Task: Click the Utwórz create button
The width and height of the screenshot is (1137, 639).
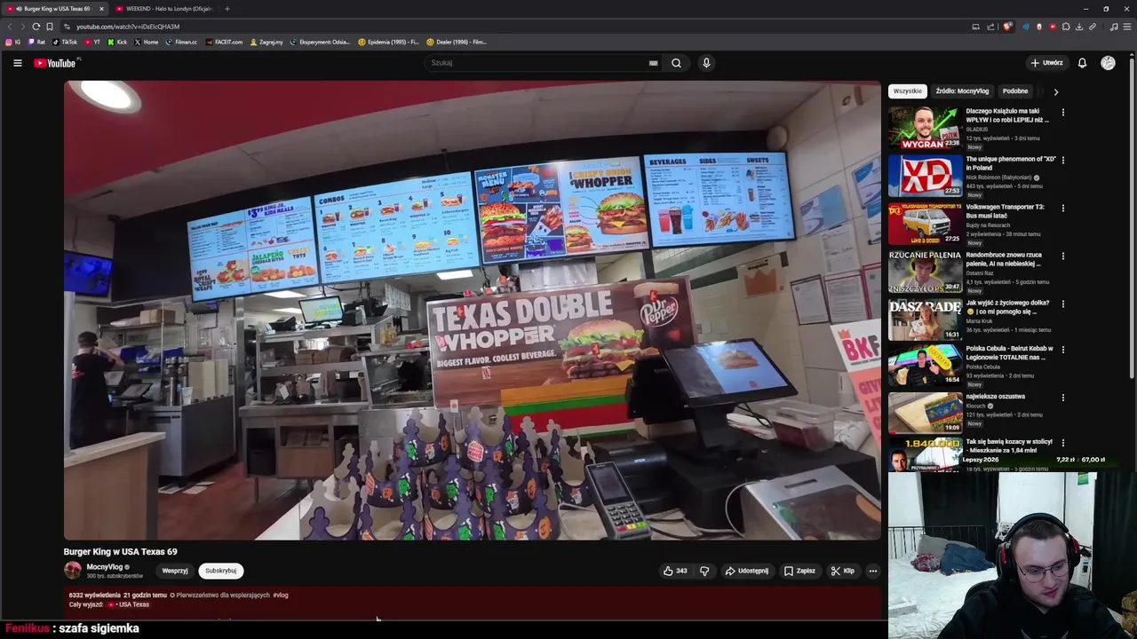Action: [1046, 63]
